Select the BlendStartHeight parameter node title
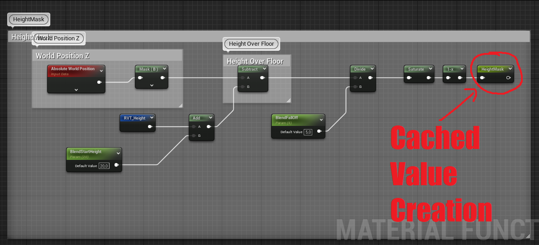This screenshot has width=539, height=245. click(86, 151)
